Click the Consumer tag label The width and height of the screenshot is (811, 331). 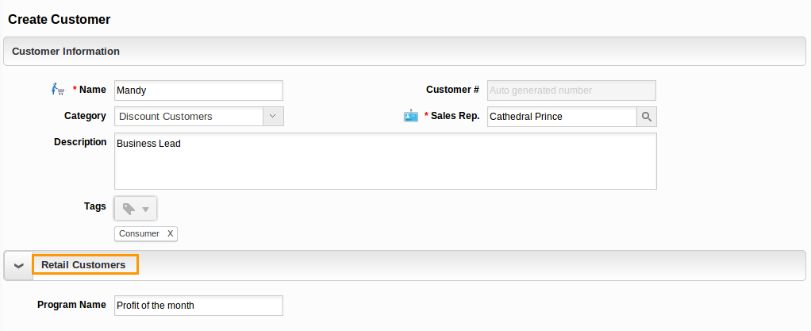pyautogui.click(x=139, y=234)
